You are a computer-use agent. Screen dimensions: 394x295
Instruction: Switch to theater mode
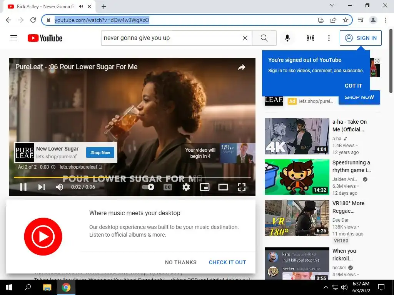pyautogui.click(x=223, y=187)
